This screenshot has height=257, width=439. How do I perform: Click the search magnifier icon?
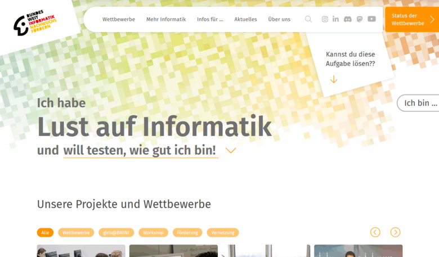pyautogui.click(x=308, y=19)
